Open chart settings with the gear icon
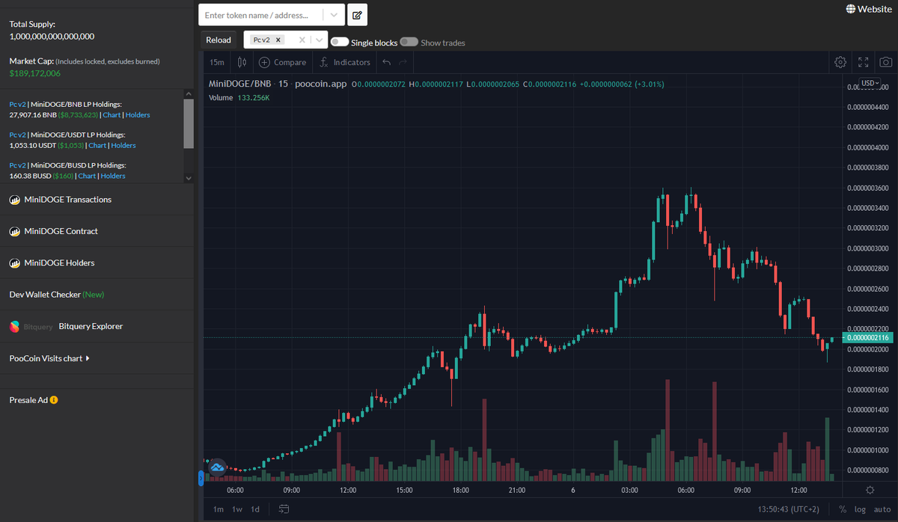The image size is (898, 522). pos(840,63)
